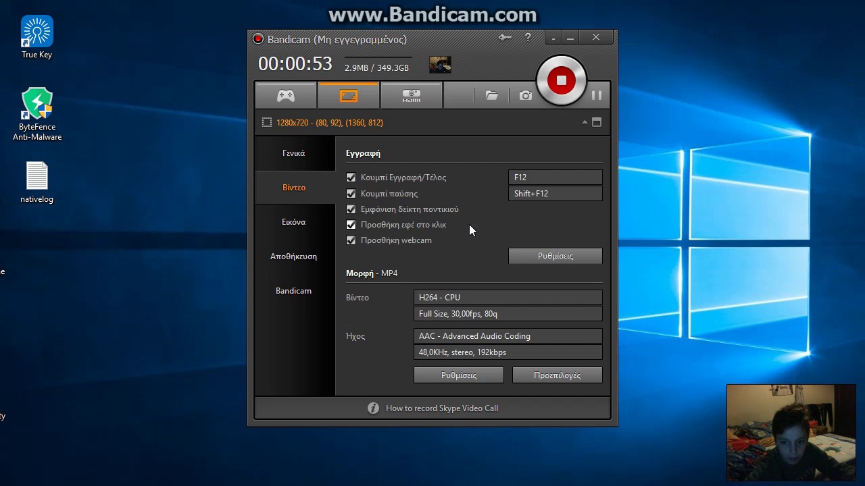Toggle Κουμπί παύσης checkbox
The width and height of the screenshot is (865, 486).
coord(351,194)
